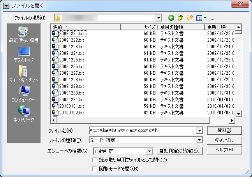Open the ファイルの種類 dropdown
The width and height of the screenshot is (252, 177).
pos(199,140)
